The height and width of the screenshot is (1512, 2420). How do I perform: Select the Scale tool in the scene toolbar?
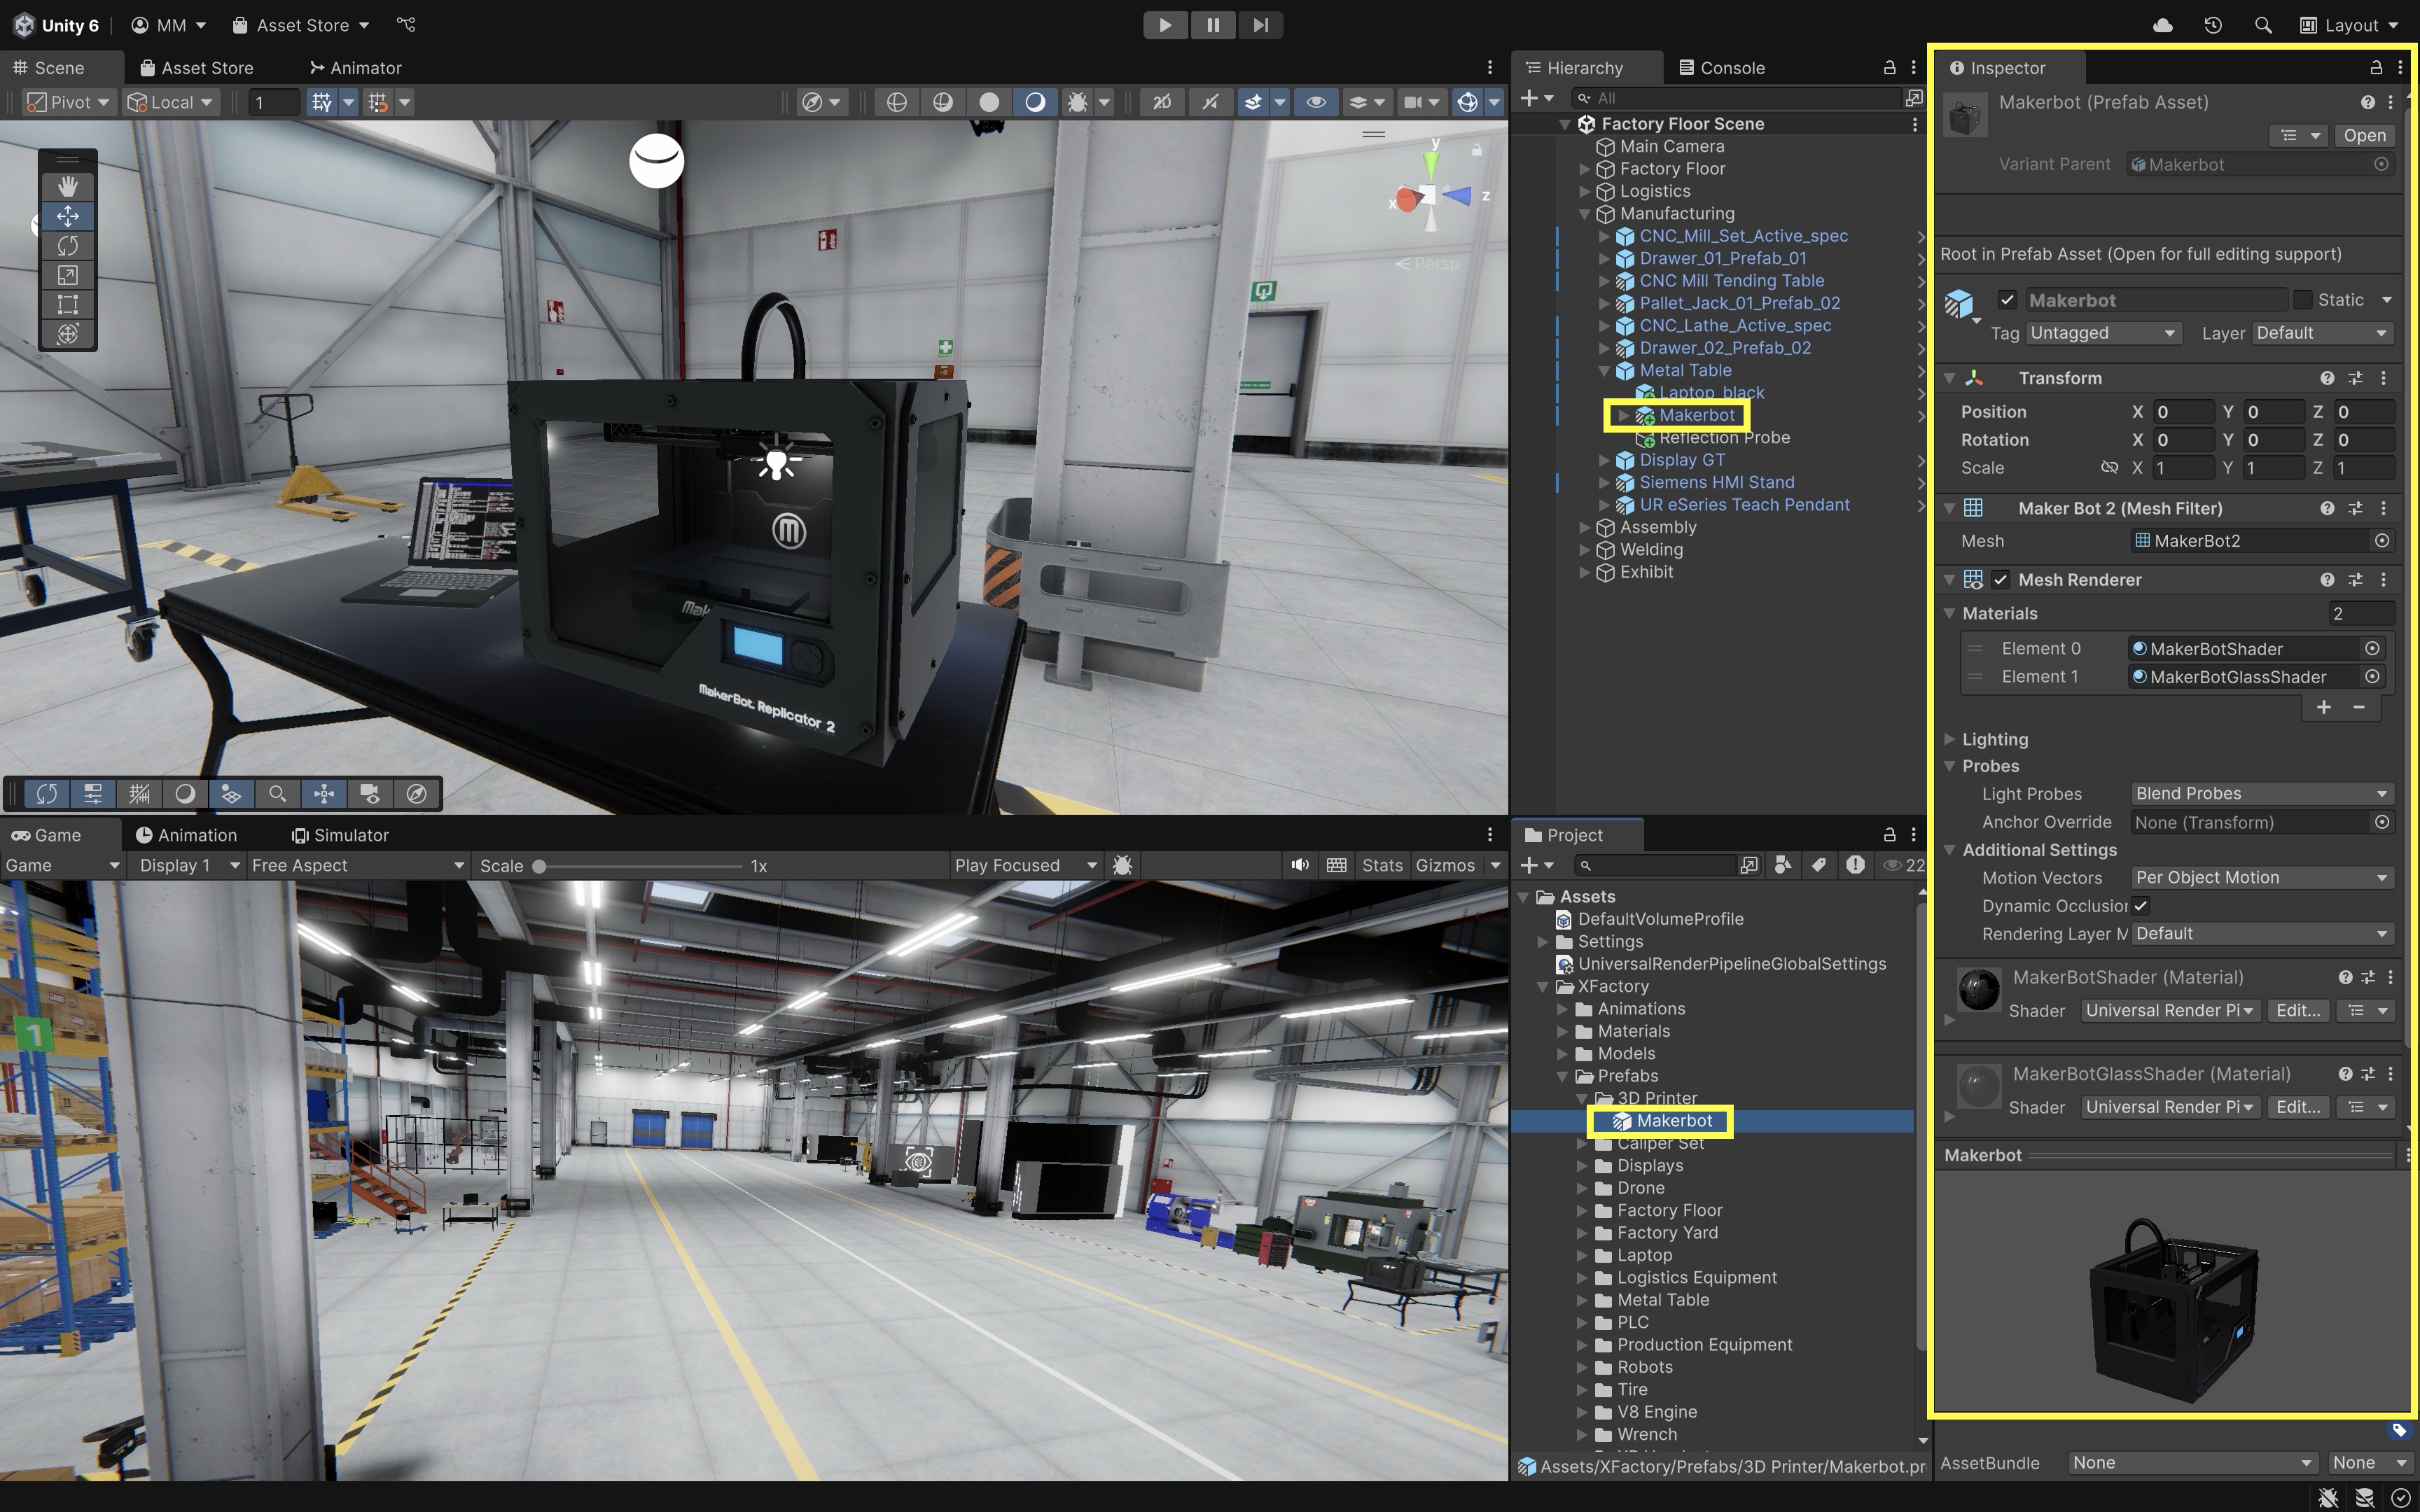(67, 275)
